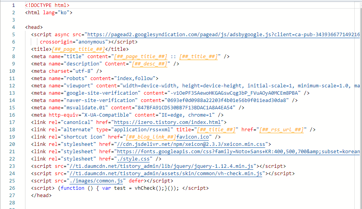Click the async attribute on line 5

tap(62, 35)
